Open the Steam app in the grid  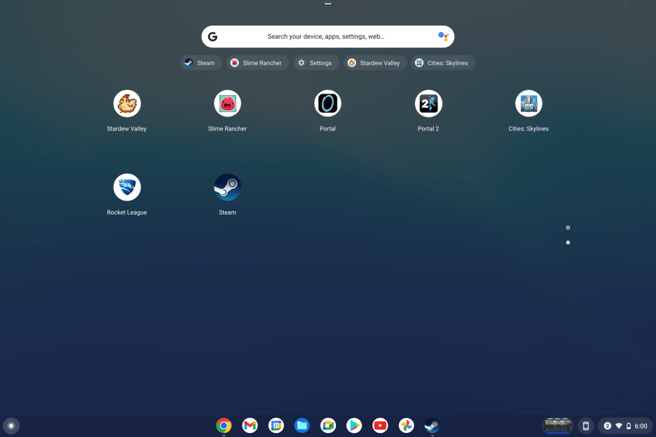tap(227, 188)
